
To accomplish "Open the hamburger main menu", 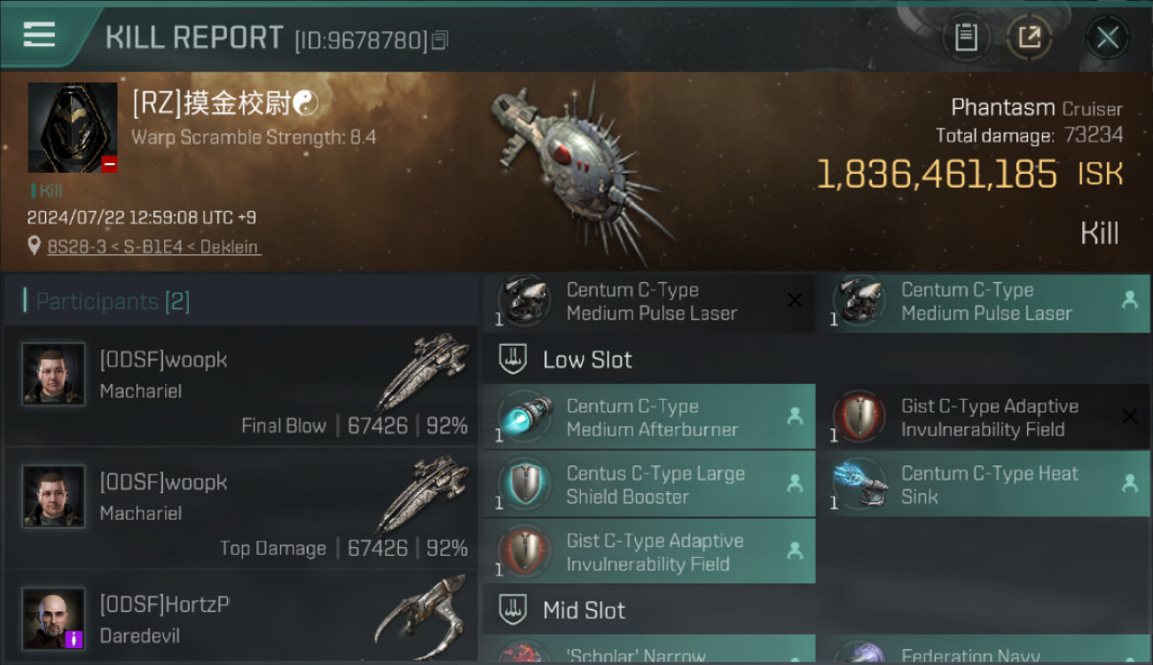I will click(39, 35).
